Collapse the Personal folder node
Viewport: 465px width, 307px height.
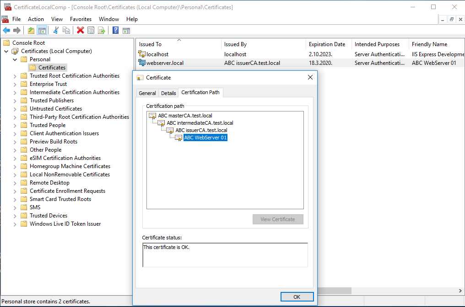(15, 59)
